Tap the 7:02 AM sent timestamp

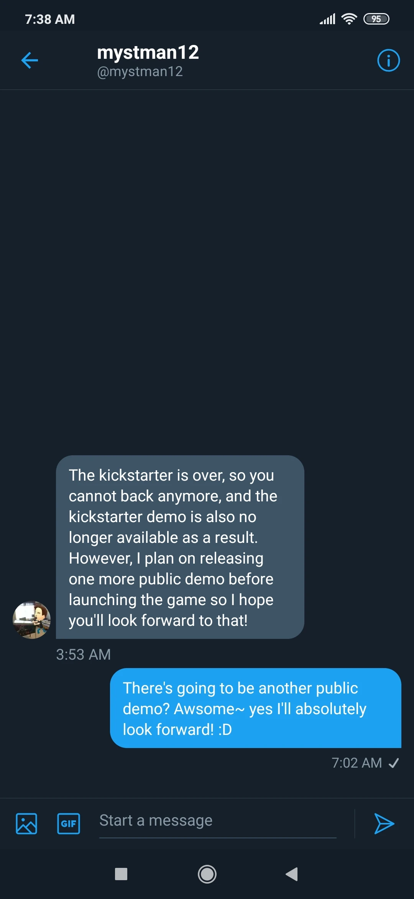(x=356, y=763)
